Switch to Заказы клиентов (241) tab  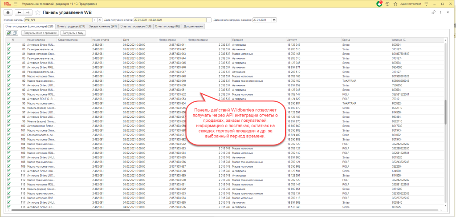coord(102,27)
